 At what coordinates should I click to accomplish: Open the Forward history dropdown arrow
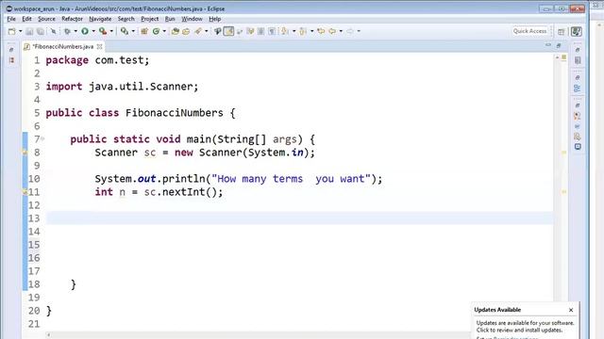point(359,31)
